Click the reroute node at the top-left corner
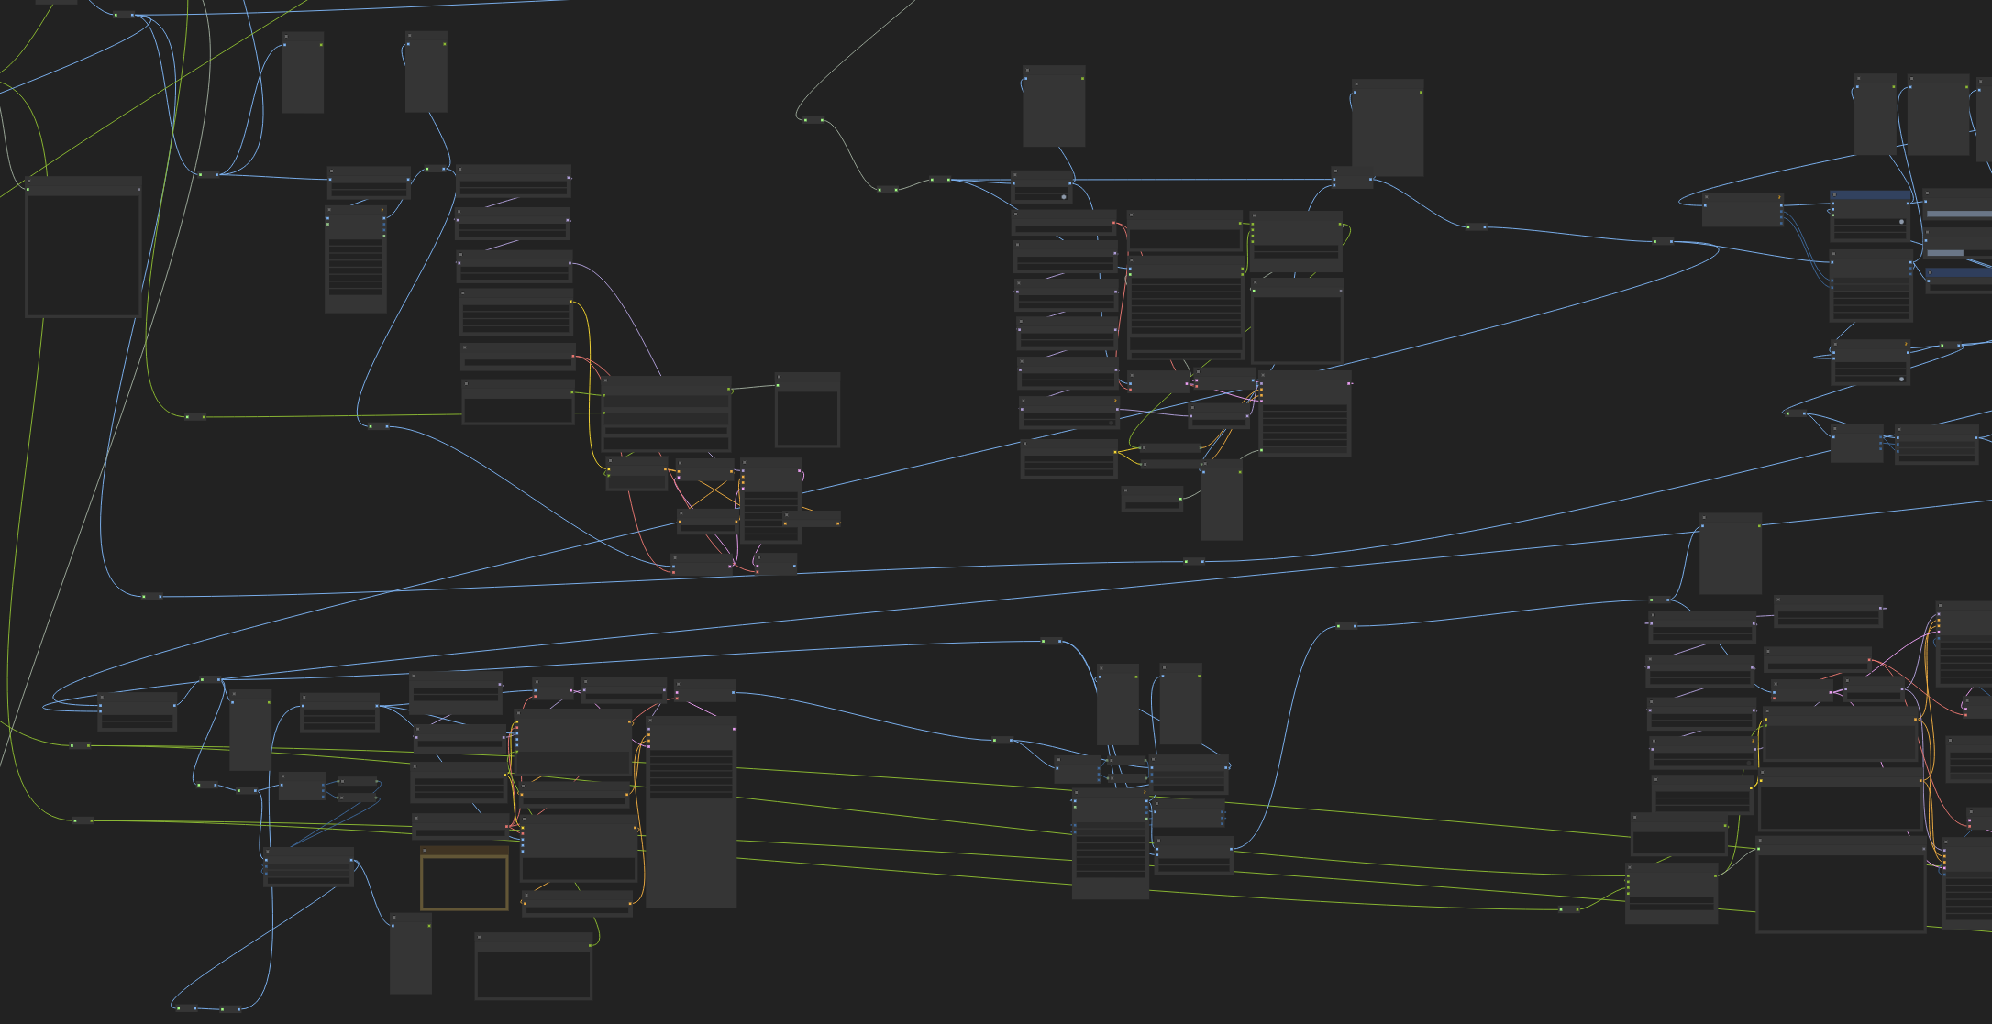Screen dimensions: 1992x1024 click(x=124, y=15)
